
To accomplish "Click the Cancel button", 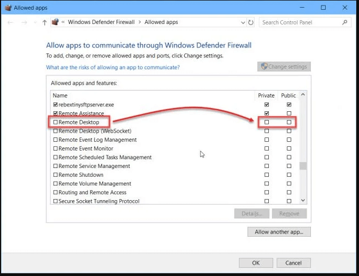I will coord(293,263).
